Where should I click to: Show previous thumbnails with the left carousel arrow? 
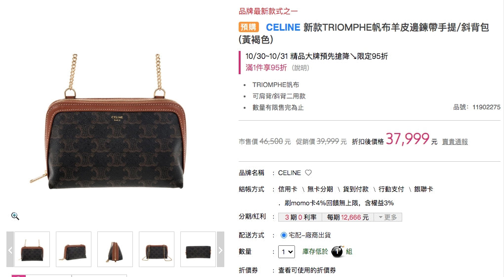[10, 249]
